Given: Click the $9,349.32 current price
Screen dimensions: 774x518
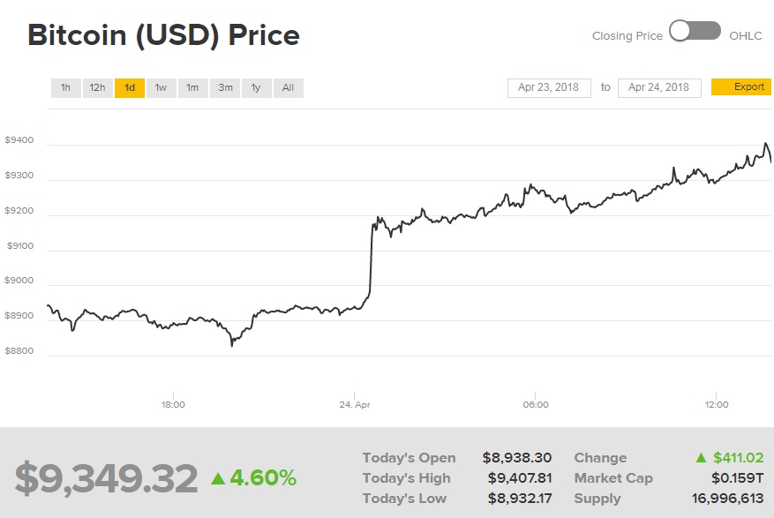Looking at the screenshot, I should point(106,478).
